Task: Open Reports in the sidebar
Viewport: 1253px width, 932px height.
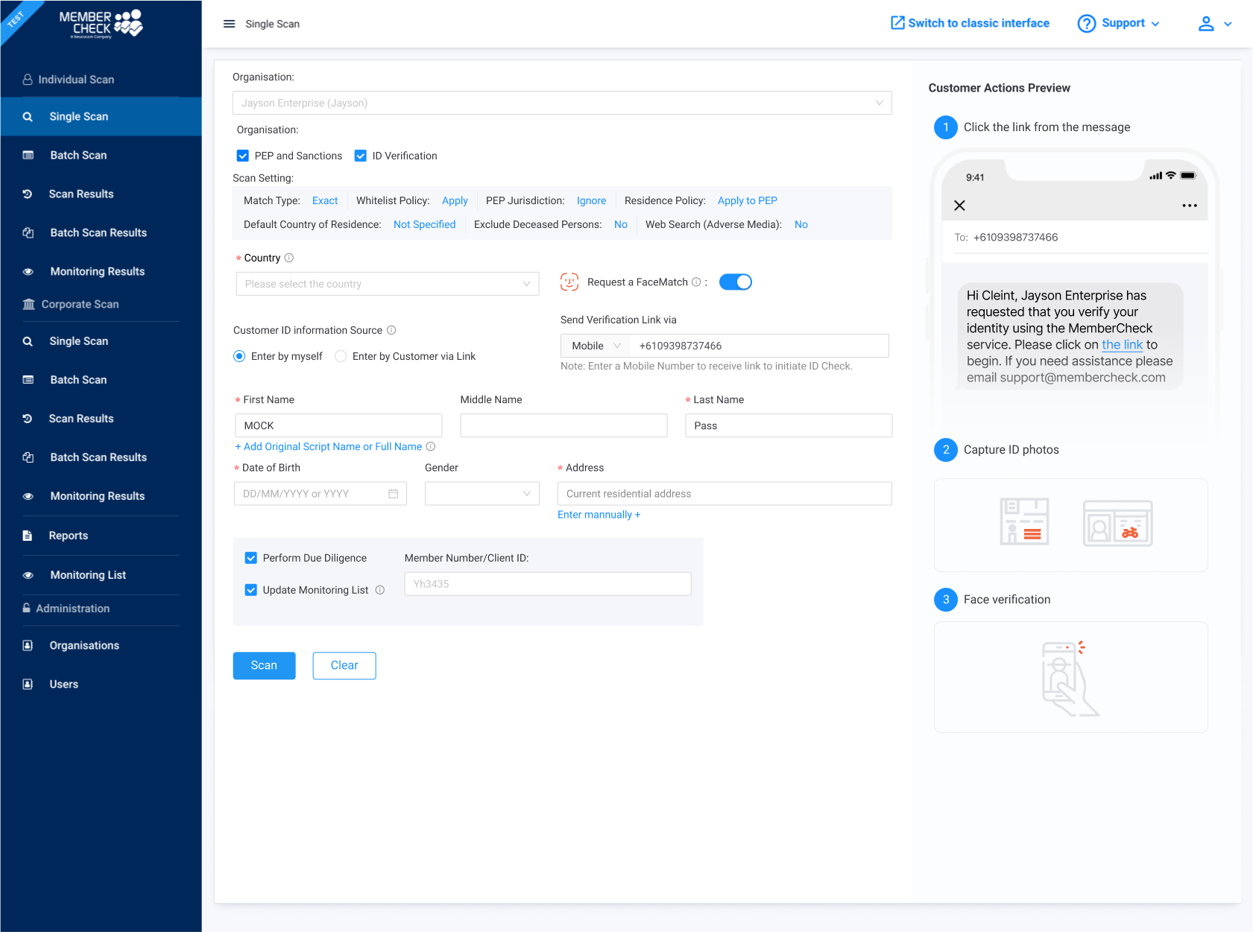Action: pos(69,536)
